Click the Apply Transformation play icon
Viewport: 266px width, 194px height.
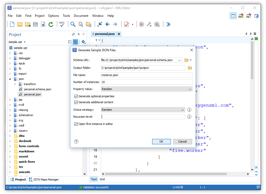[x=142, y=24]
